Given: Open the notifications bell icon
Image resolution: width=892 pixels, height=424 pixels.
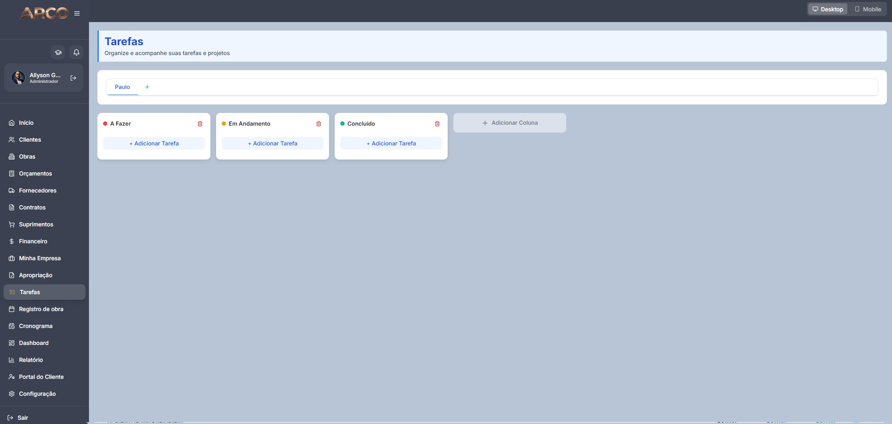Looking at the screenshot, I should pos(76,52).
